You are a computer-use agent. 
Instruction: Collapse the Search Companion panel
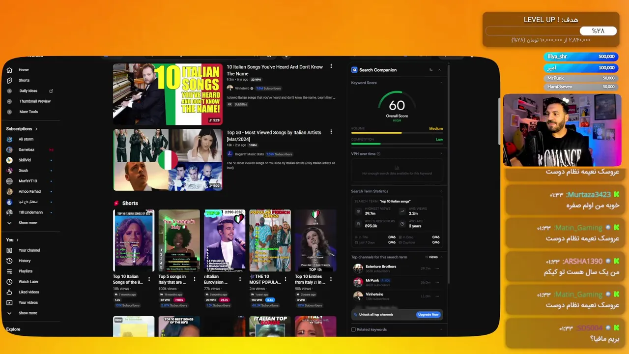[439, 70]
